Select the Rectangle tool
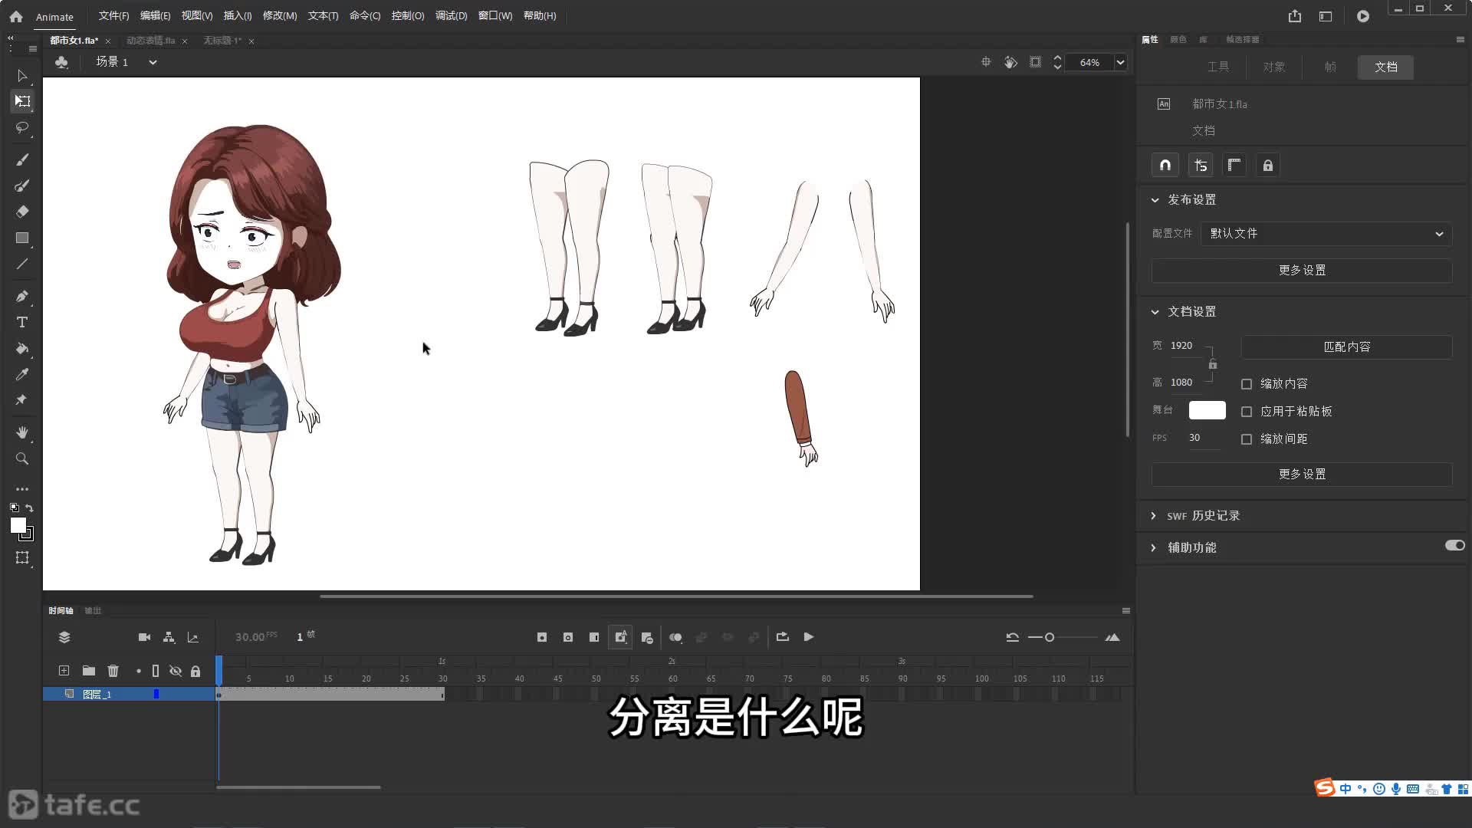 22,238
